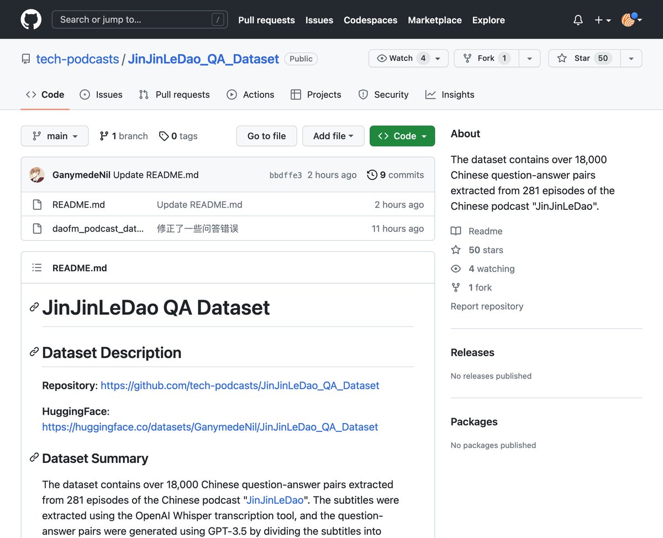663x538 pixels.
Task: Switch to the repository Pull requests tab
Action: pos(174,94)
